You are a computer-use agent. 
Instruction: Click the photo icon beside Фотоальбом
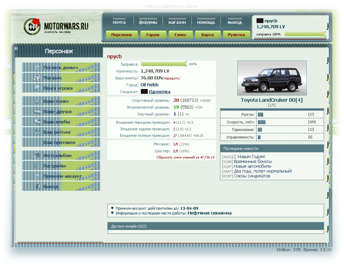37,155
